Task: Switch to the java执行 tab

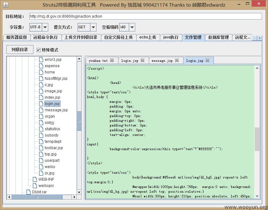Action: point(171,38)
